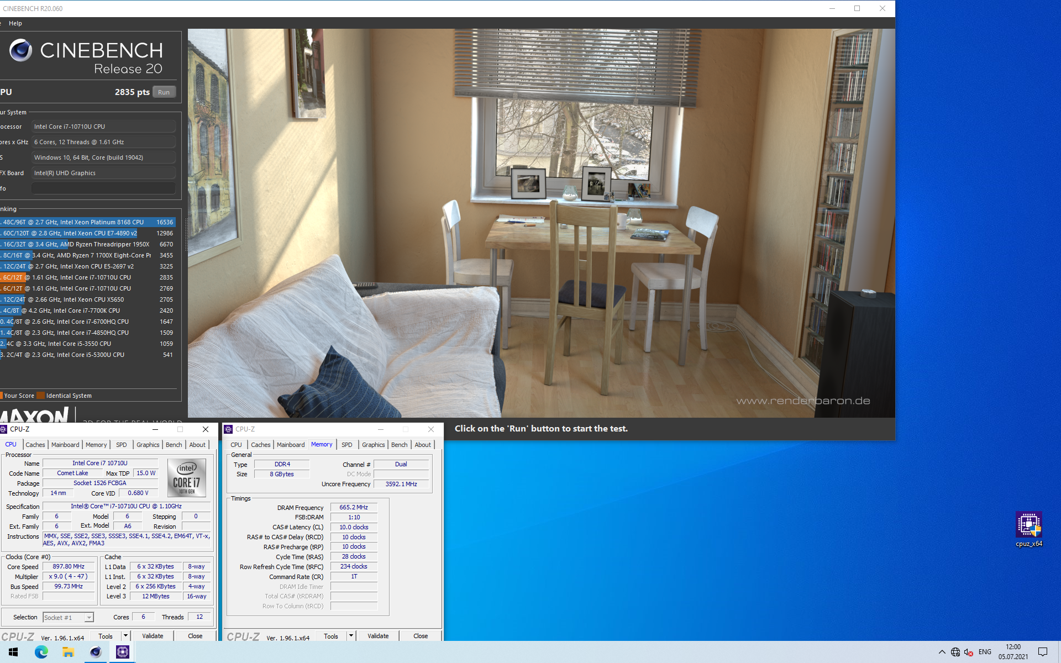Switch to CPU-Z taskbar icon
Viewport: 1061px width, 663px height.
(123, 652)
